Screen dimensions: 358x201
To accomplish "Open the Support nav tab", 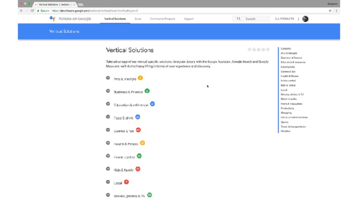I will (x=189, y=19).
